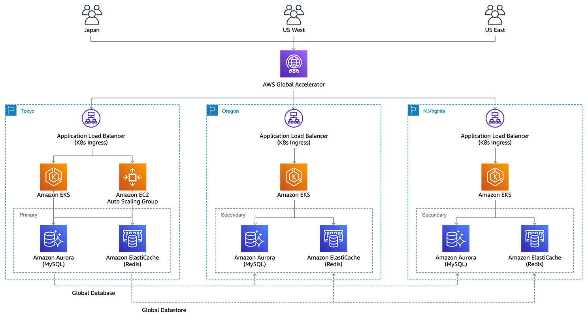Image resolution: width=588 pixels, height=322 pixels.
Task: Click the Japan users icon
Action: (92, 15)
